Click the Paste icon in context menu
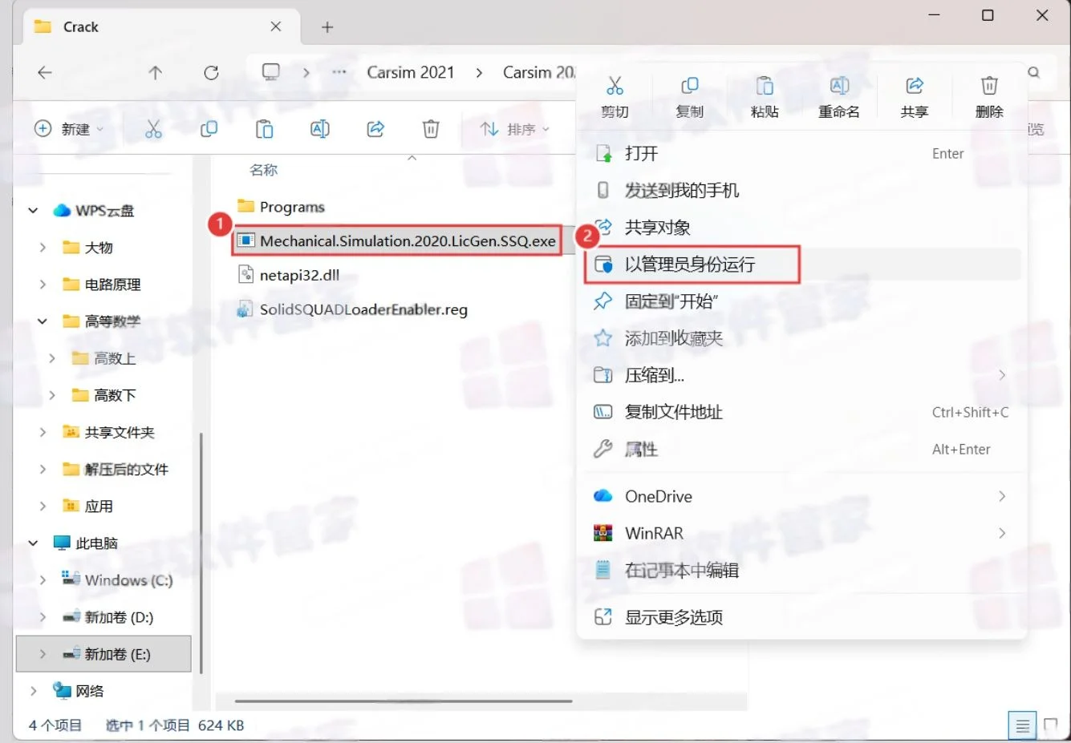The height and width of the screenshot is (743, 1071). tap(765, 87)
